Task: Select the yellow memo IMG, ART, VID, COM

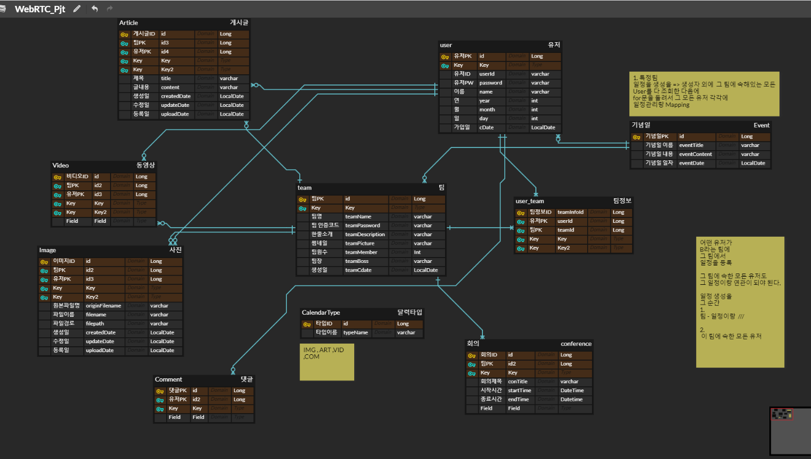Action: (x=327, y=362)
